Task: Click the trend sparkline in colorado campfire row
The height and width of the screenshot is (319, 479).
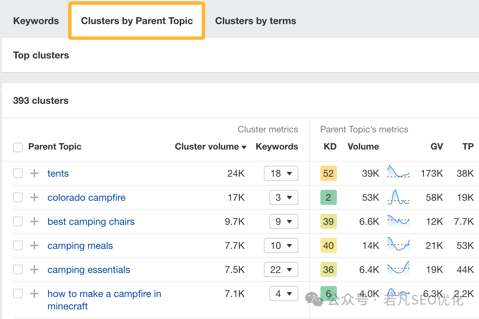Action: (398, 197)
